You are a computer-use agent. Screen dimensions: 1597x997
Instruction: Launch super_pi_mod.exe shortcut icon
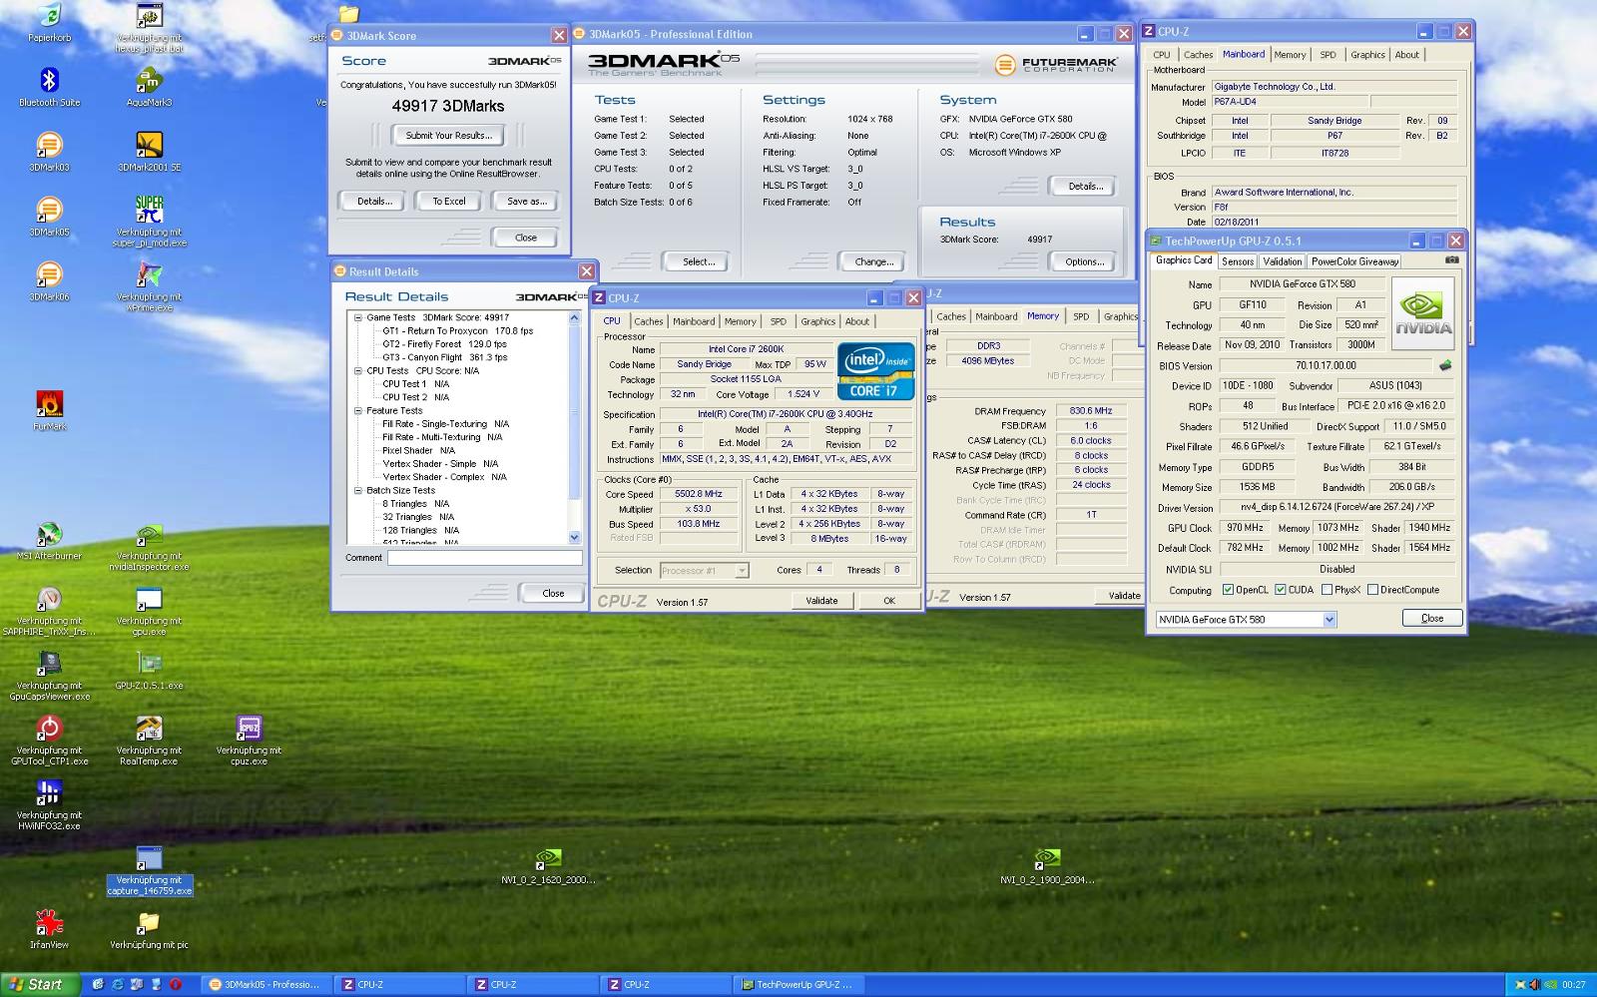tap(149, 211)
